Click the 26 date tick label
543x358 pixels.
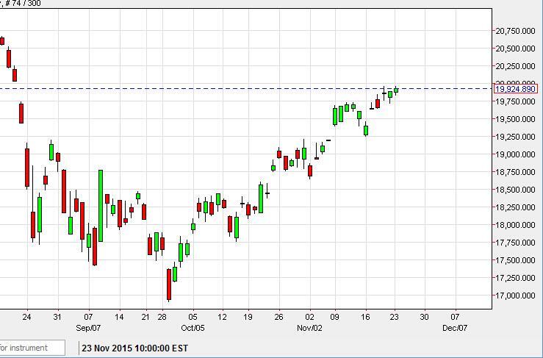point(278,317)
